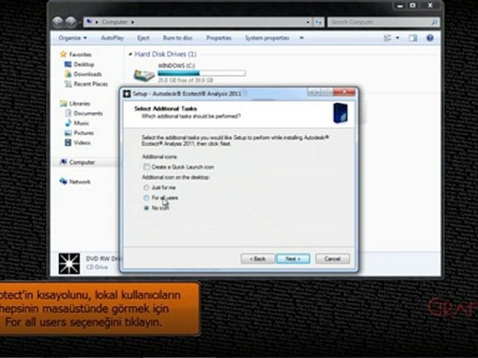Screen dimensions: 478x358
Task: Click Eject in Explorer toolbar
Action: tap(143, 38)
